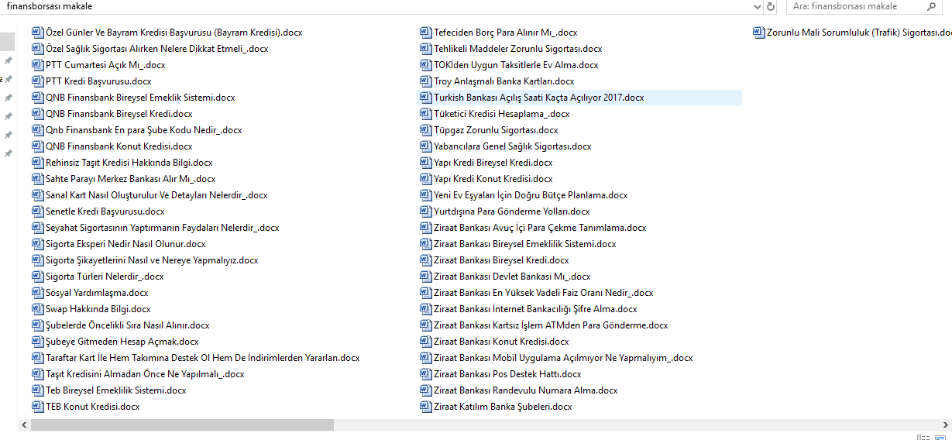Select 'TOKİden Uygun Taksitlerle Ev Alma.docx'

coord(516,65)
